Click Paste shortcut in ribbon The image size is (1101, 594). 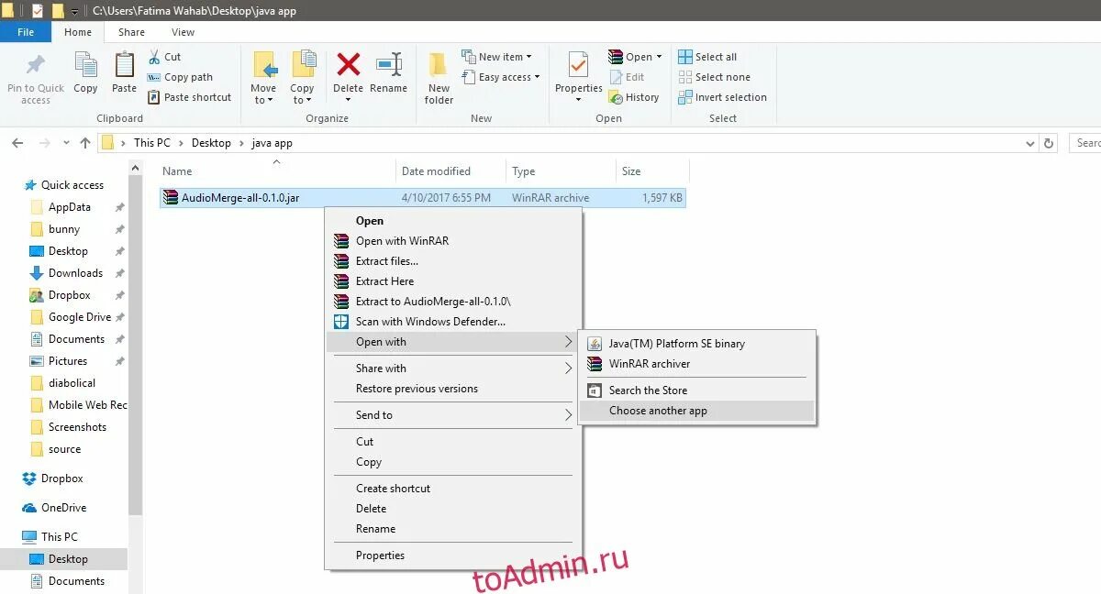[189, 97]
